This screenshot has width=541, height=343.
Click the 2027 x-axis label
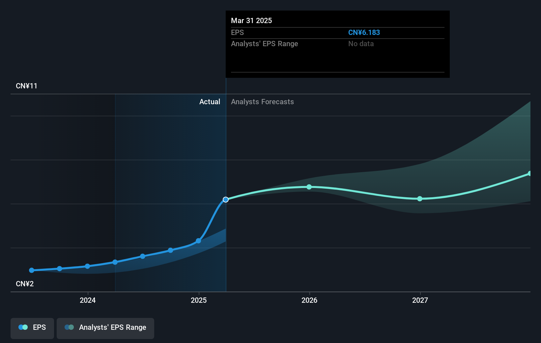[420, 300]
